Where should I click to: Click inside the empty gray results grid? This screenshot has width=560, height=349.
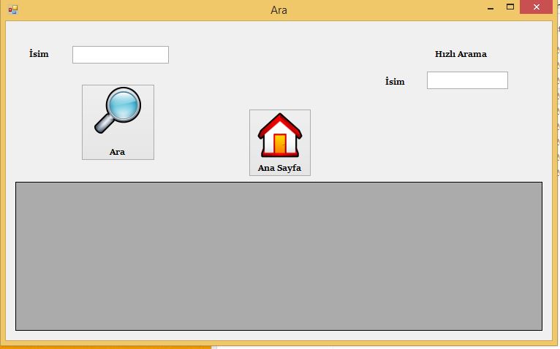click(x=278, y=256)
